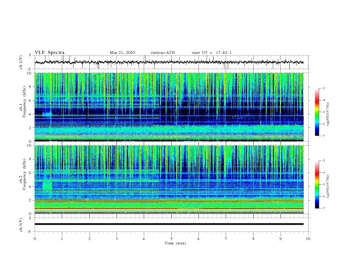The width and height of the screenshot is (347, 268).
Task: Click the '10' kHz tick on ch.1 frequency axis
Action: coord(30,73)
